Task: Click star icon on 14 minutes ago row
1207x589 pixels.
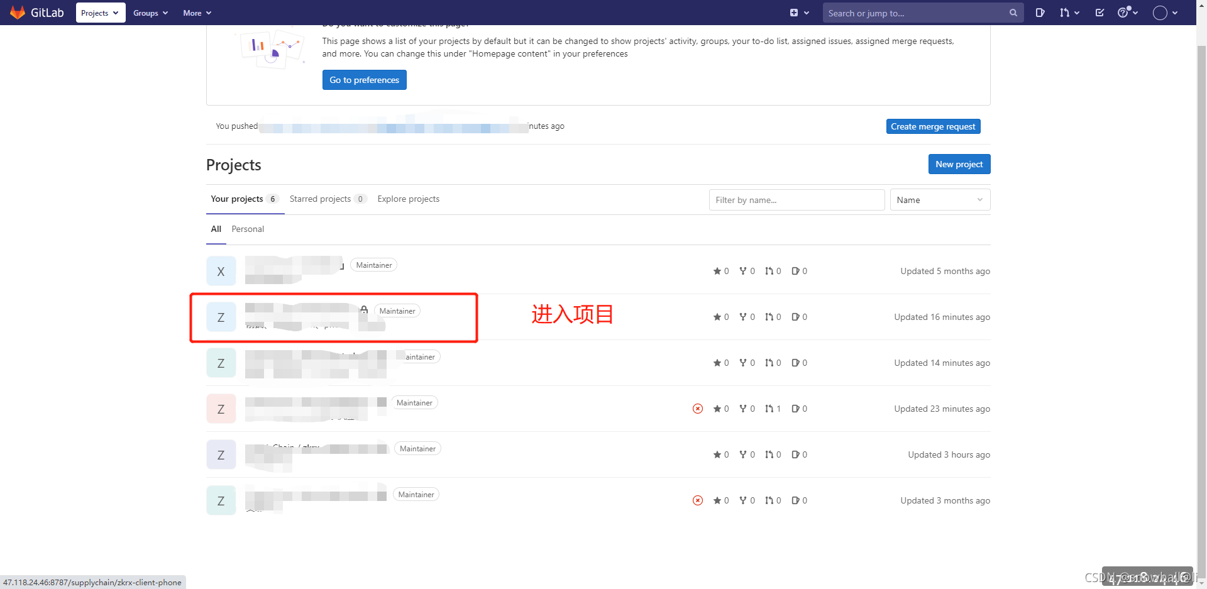Action: [717, 363]
